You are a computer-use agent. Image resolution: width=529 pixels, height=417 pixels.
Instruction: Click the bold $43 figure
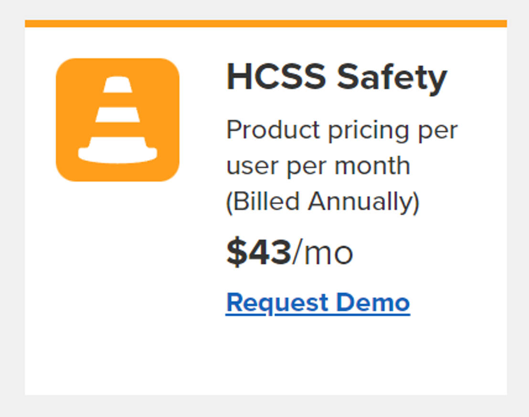pos(258,251)
